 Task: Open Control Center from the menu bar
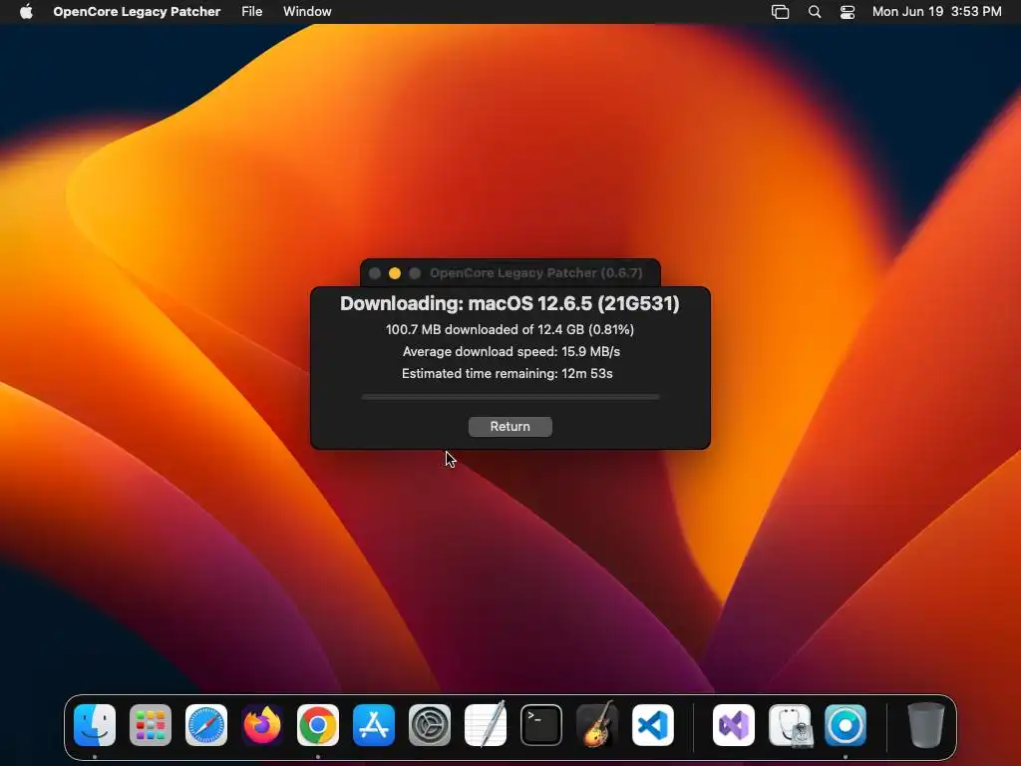click(x=848, y=12)
